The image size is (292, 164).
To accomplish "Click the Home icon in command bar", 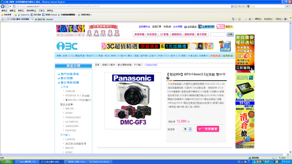I will coord(233,19).
